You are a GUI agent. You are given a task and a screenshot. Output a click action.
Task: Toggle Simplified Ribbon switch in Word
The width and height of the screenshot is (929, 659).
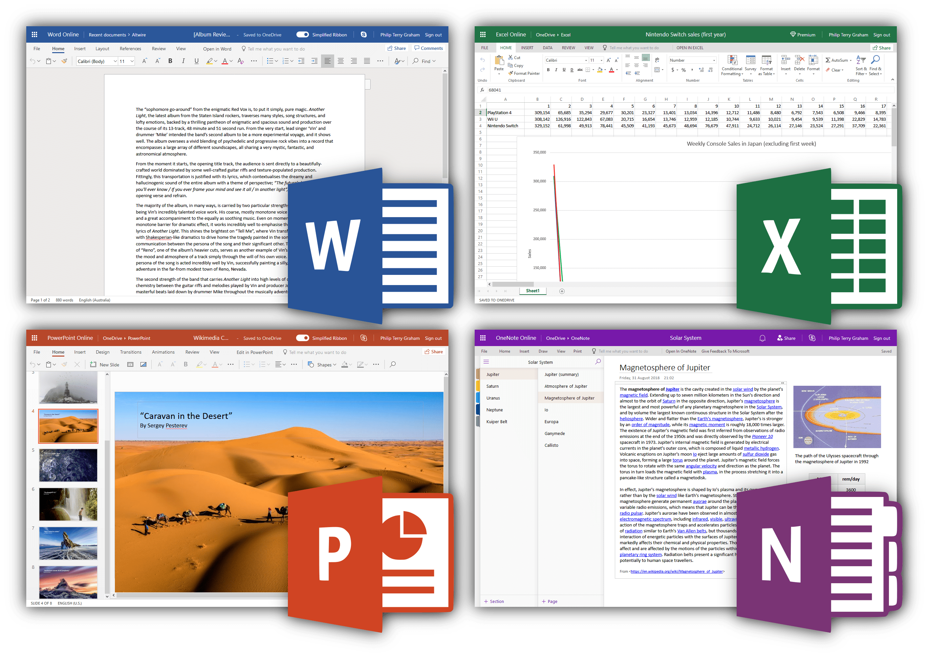click(x=302, y=34)
